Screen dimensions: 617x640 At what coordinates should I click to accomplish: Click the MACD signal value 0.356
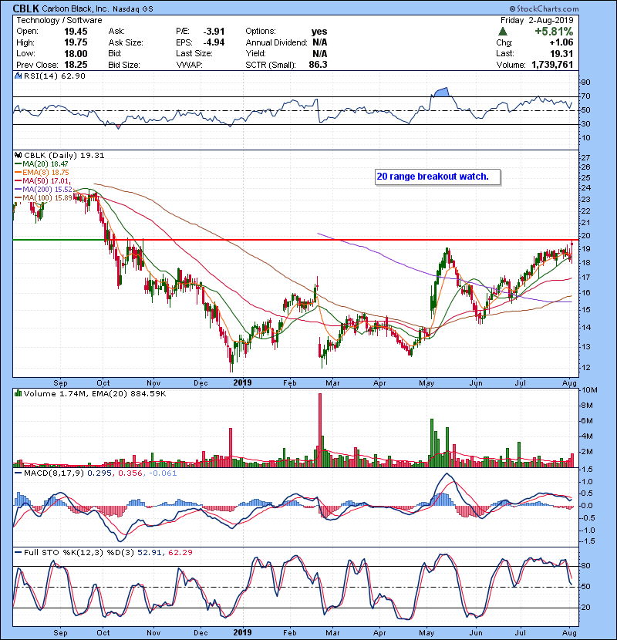130,473
